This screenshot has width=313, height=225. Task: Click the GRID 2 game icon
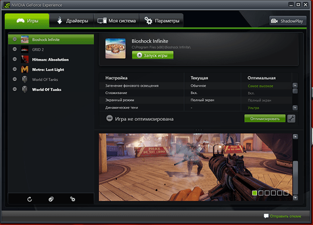point(25,49)
